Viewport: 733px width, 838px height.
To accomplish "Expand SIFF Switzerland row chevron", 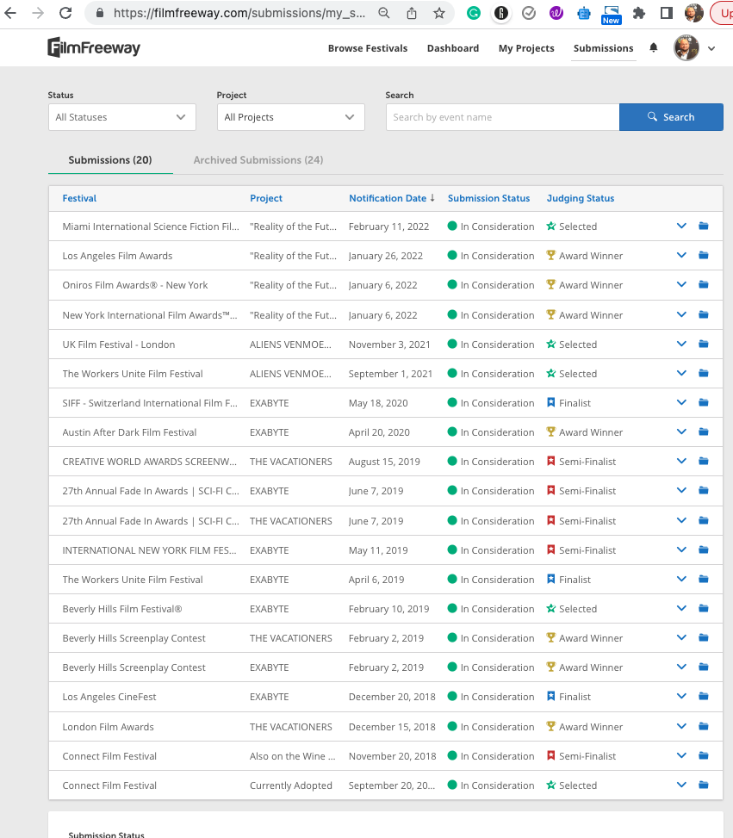I will [x=681, y=402].
